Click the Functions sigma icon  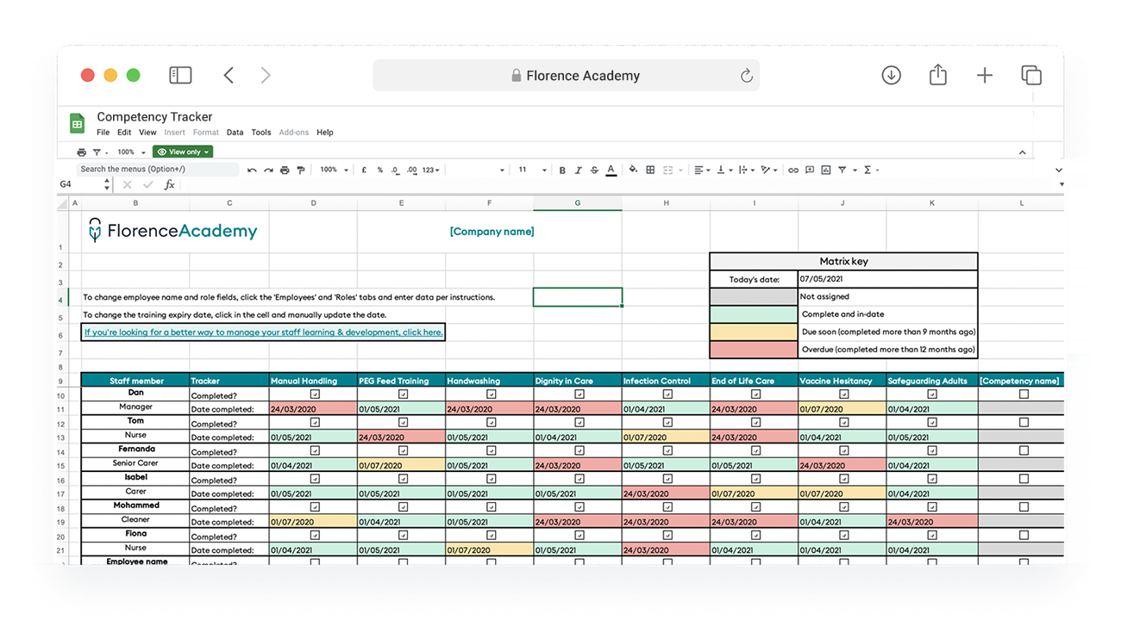867,170
